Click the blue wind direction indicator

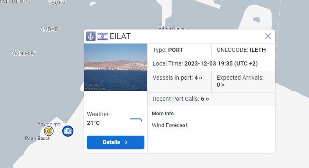[136, 119]
